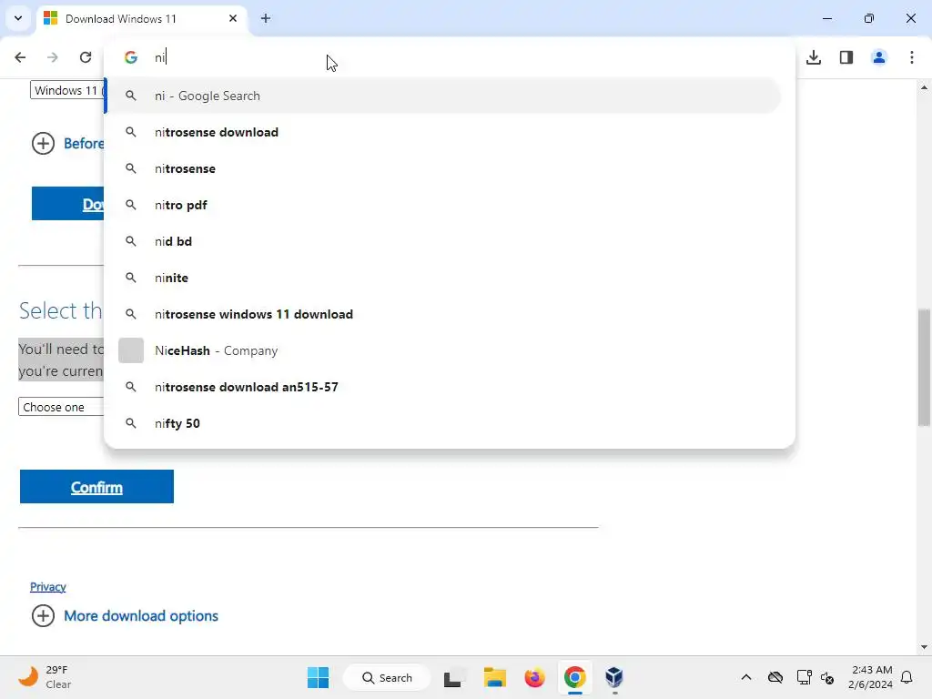Go back with the browser back arrow
The height and width of the screenshot is (699, 932).
click(x=20, y=57)
